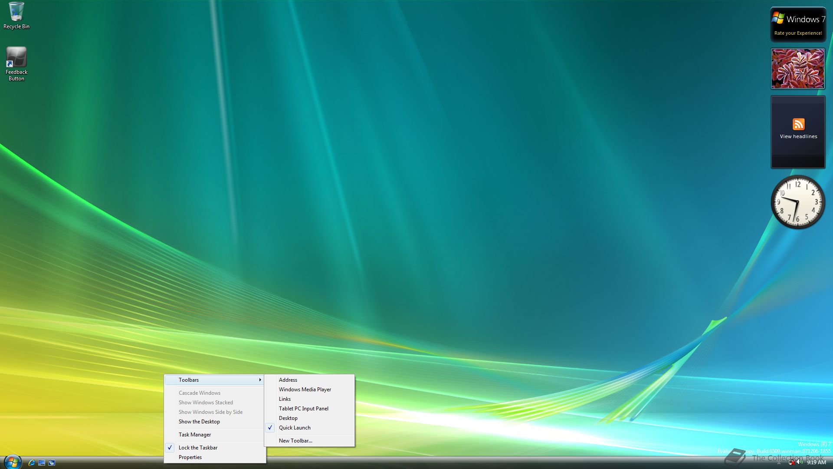Click Switch between windows Quick Launch icon
This screenshot has width=833, height=469.
52,462
